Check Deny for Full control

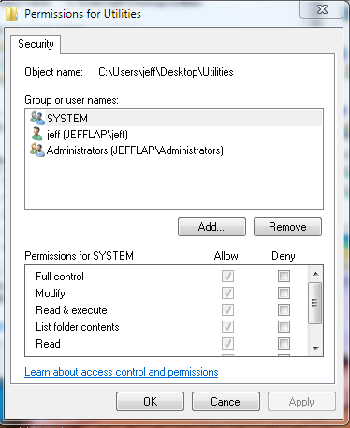(284, 276)
